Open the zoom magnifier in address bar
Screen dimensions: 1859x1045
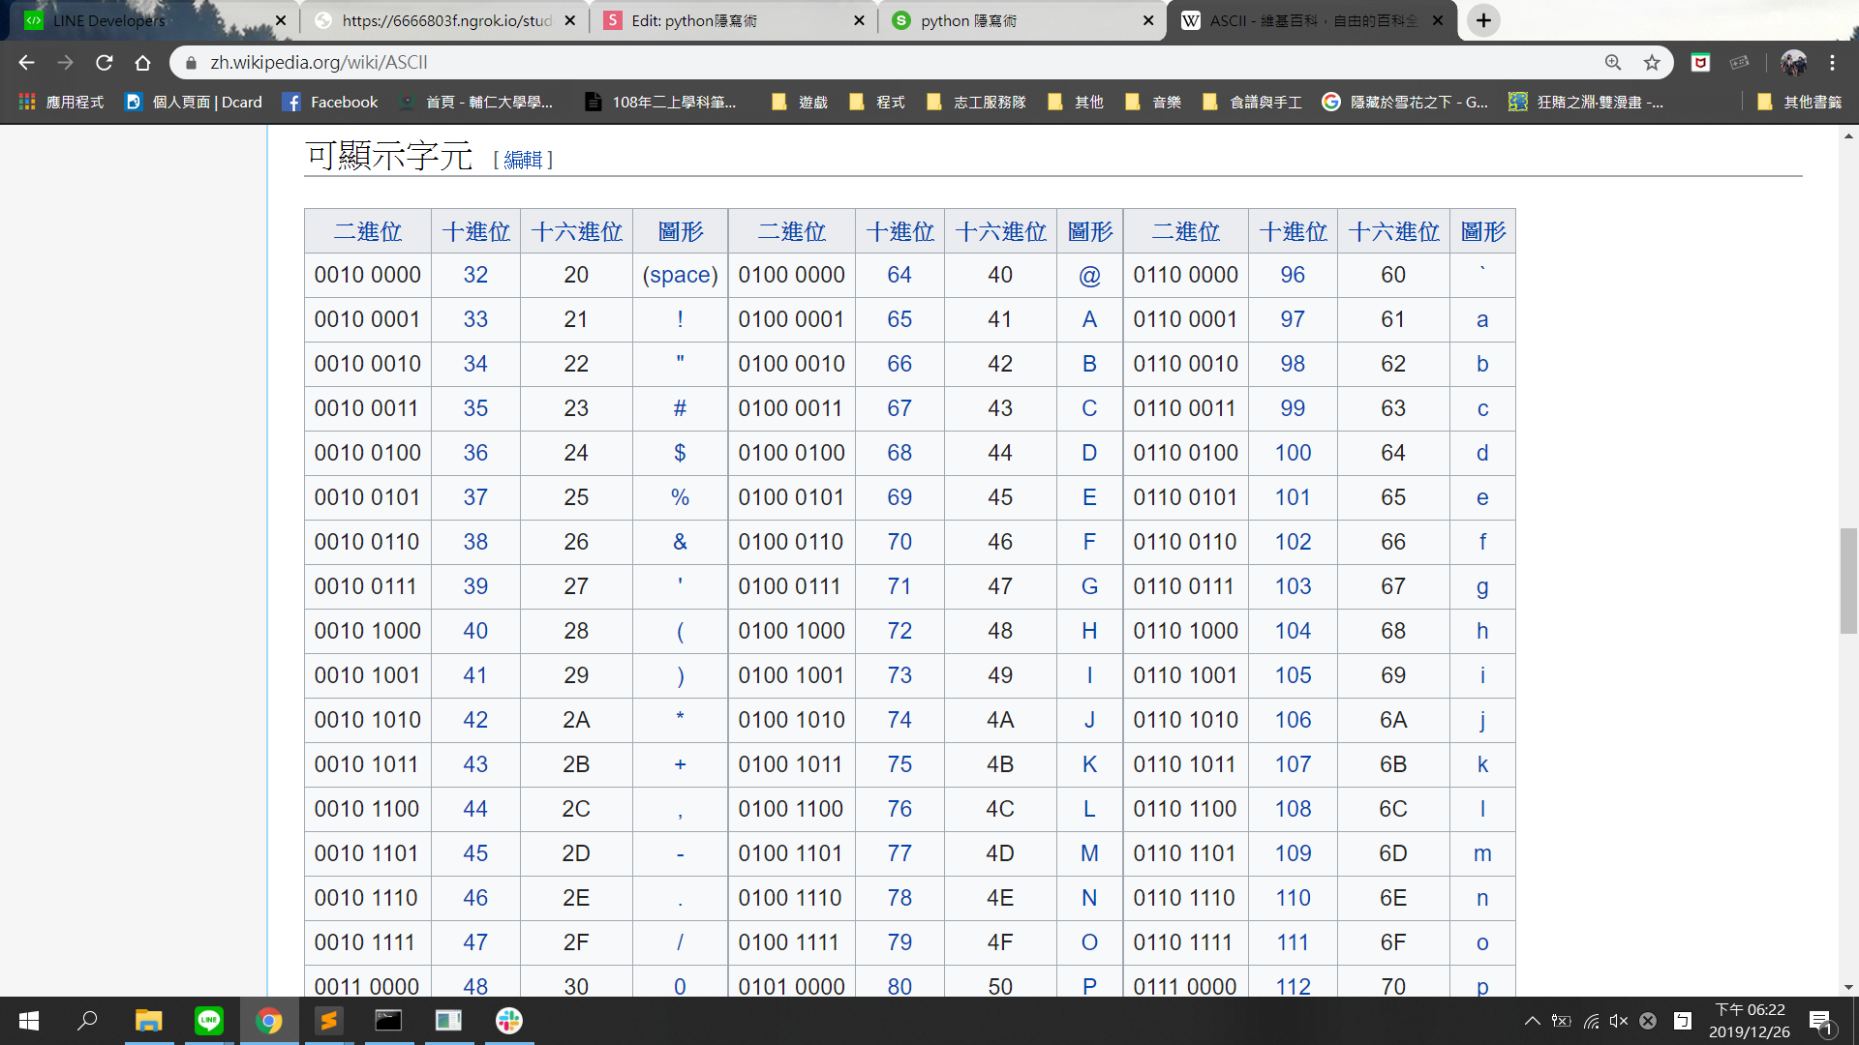1613,63
